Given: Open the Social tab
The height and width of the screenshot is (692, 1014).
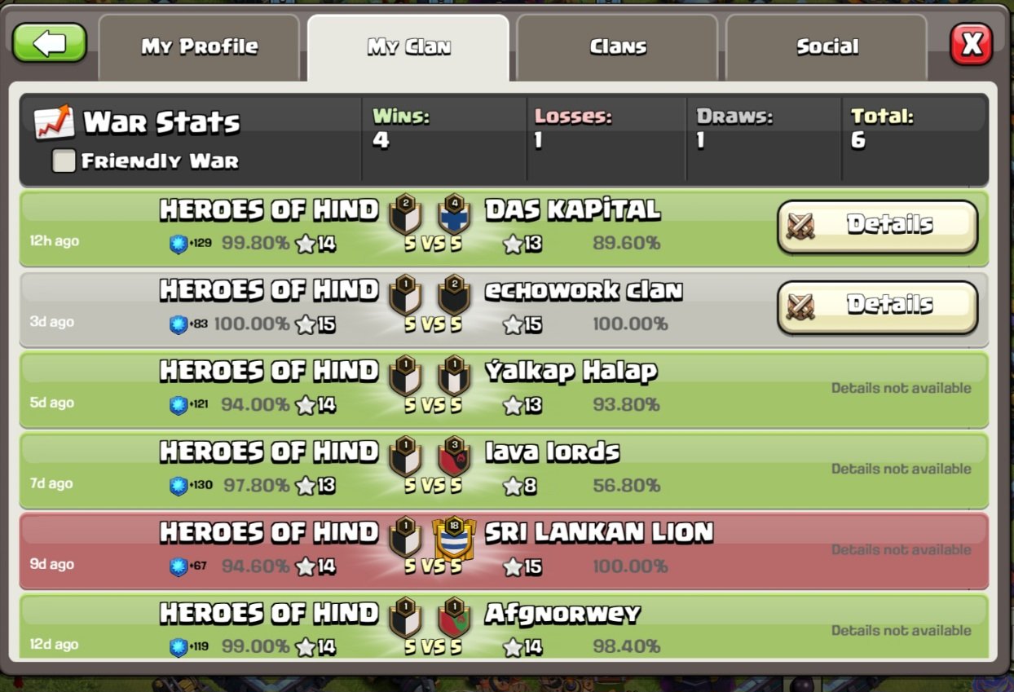Looking at the screenshot, I should [x=827, y=47].
